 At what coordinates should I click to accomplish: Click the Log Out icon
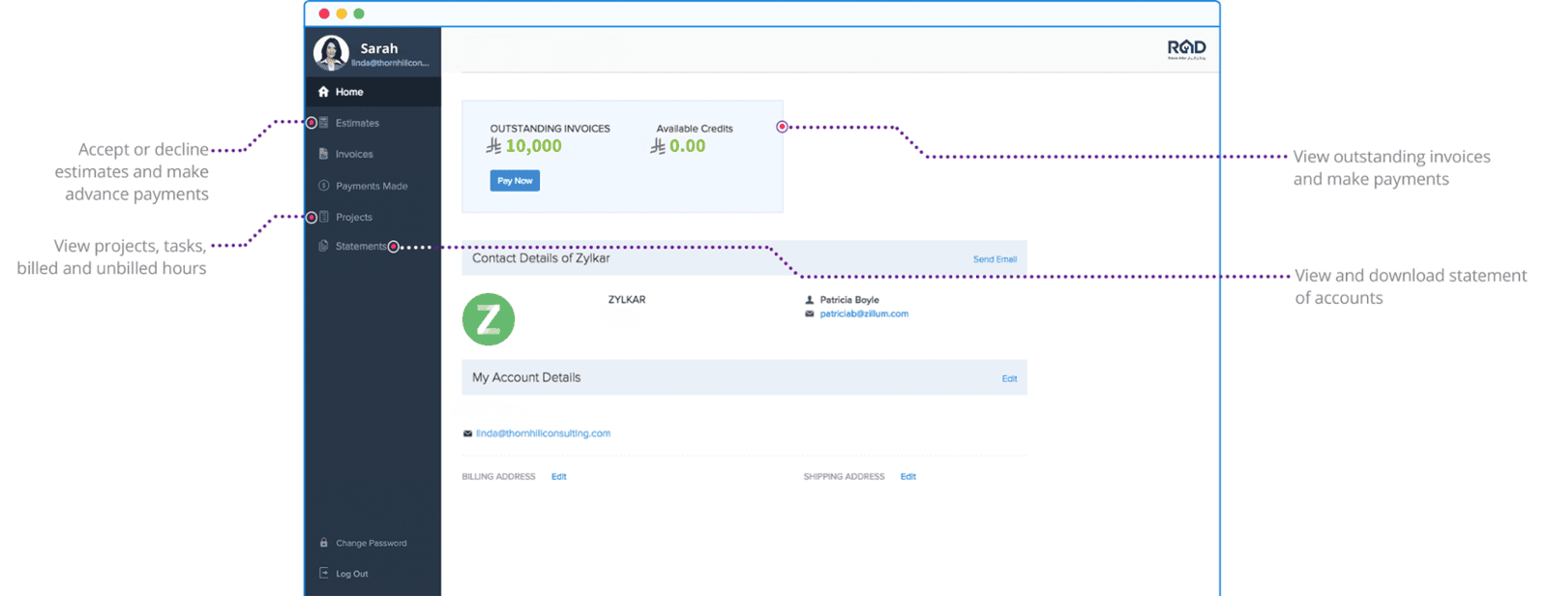pyautogui.click(x=323, y=574)
